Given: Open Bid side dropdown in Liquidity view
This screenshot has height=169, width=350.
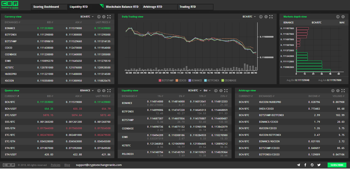Looking at the screenshot, I should (207, 91).
